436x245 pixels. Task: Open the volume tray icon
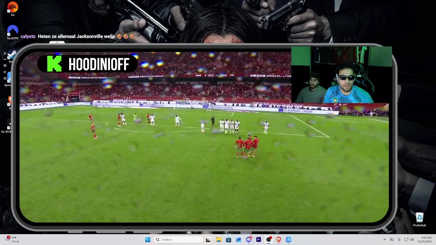(x=412, y=240)
